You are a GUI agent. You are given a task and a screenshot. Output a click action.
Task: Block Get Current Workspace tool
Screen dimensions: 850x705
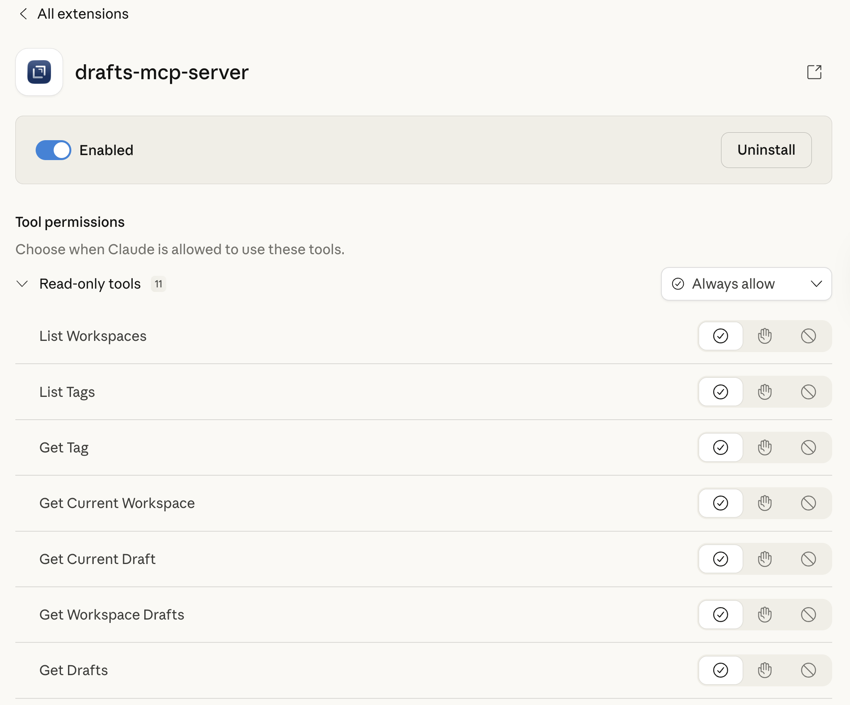[808, 503]
